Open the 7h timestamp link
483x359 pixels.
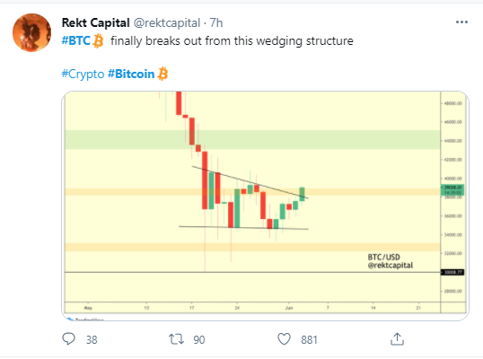[216, 22]
